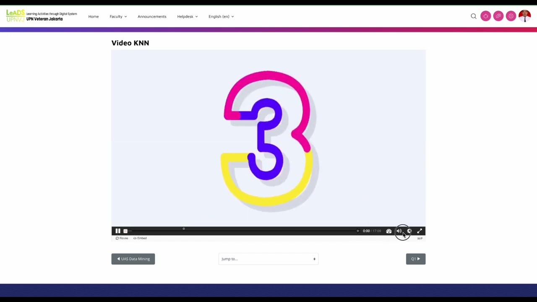Screen dimensions: 537x302
Task: Open the Announcements menu item
Action: [x=152, y=16]
